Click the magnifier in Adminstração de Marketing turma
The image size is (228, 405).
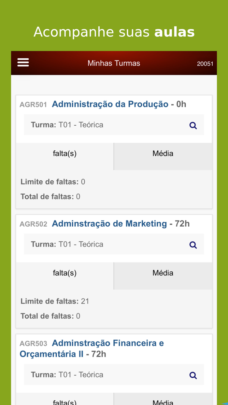tap(193, 245)
